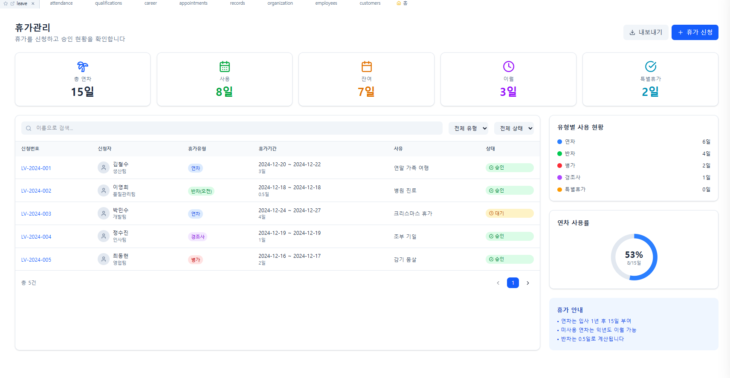Click the 대기 status badge for 박민수

[x=509, y=214]
